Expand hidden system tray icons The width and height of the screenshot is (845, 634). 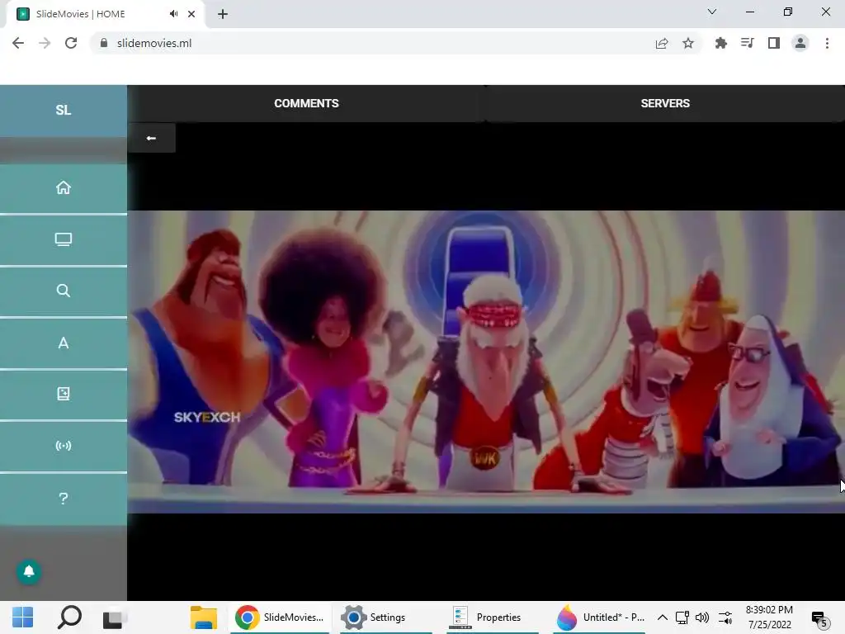(x=663, y=617)
